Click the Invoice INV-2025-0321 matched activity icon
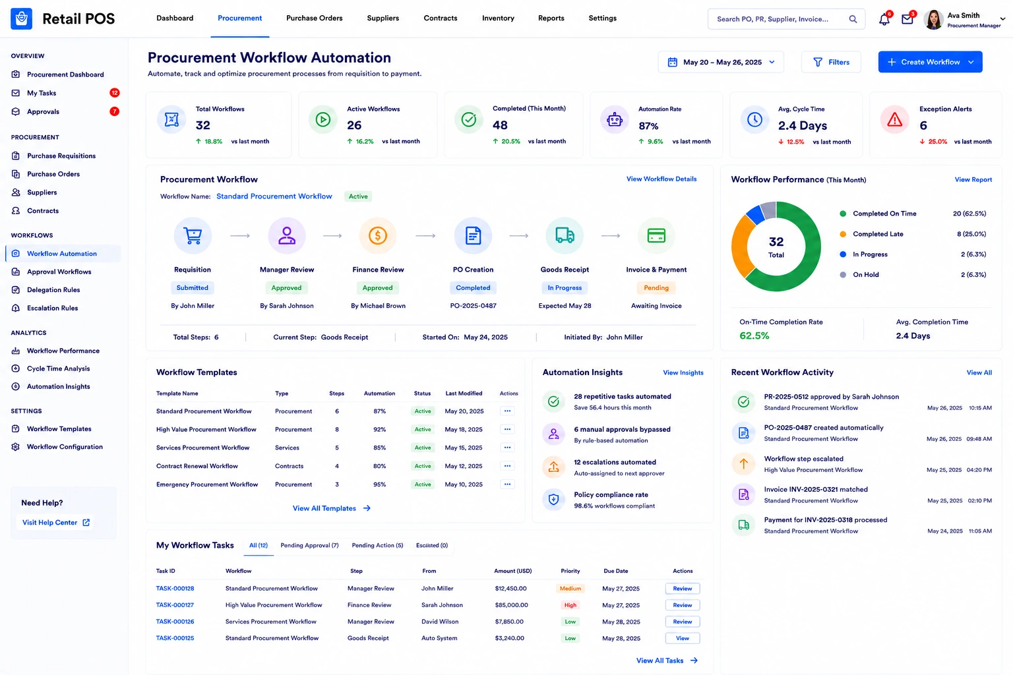The height and width of the screenshot is (675, 1013). [x=744, y=494]
